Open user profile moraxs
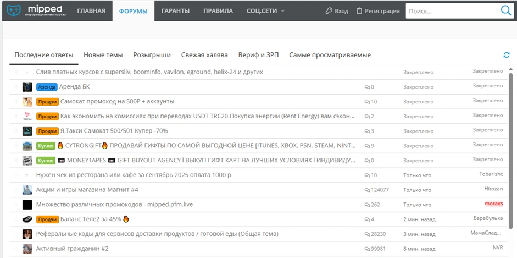This screenshot has height=258, width=517. pyautogui.click(x=493, y=204)
